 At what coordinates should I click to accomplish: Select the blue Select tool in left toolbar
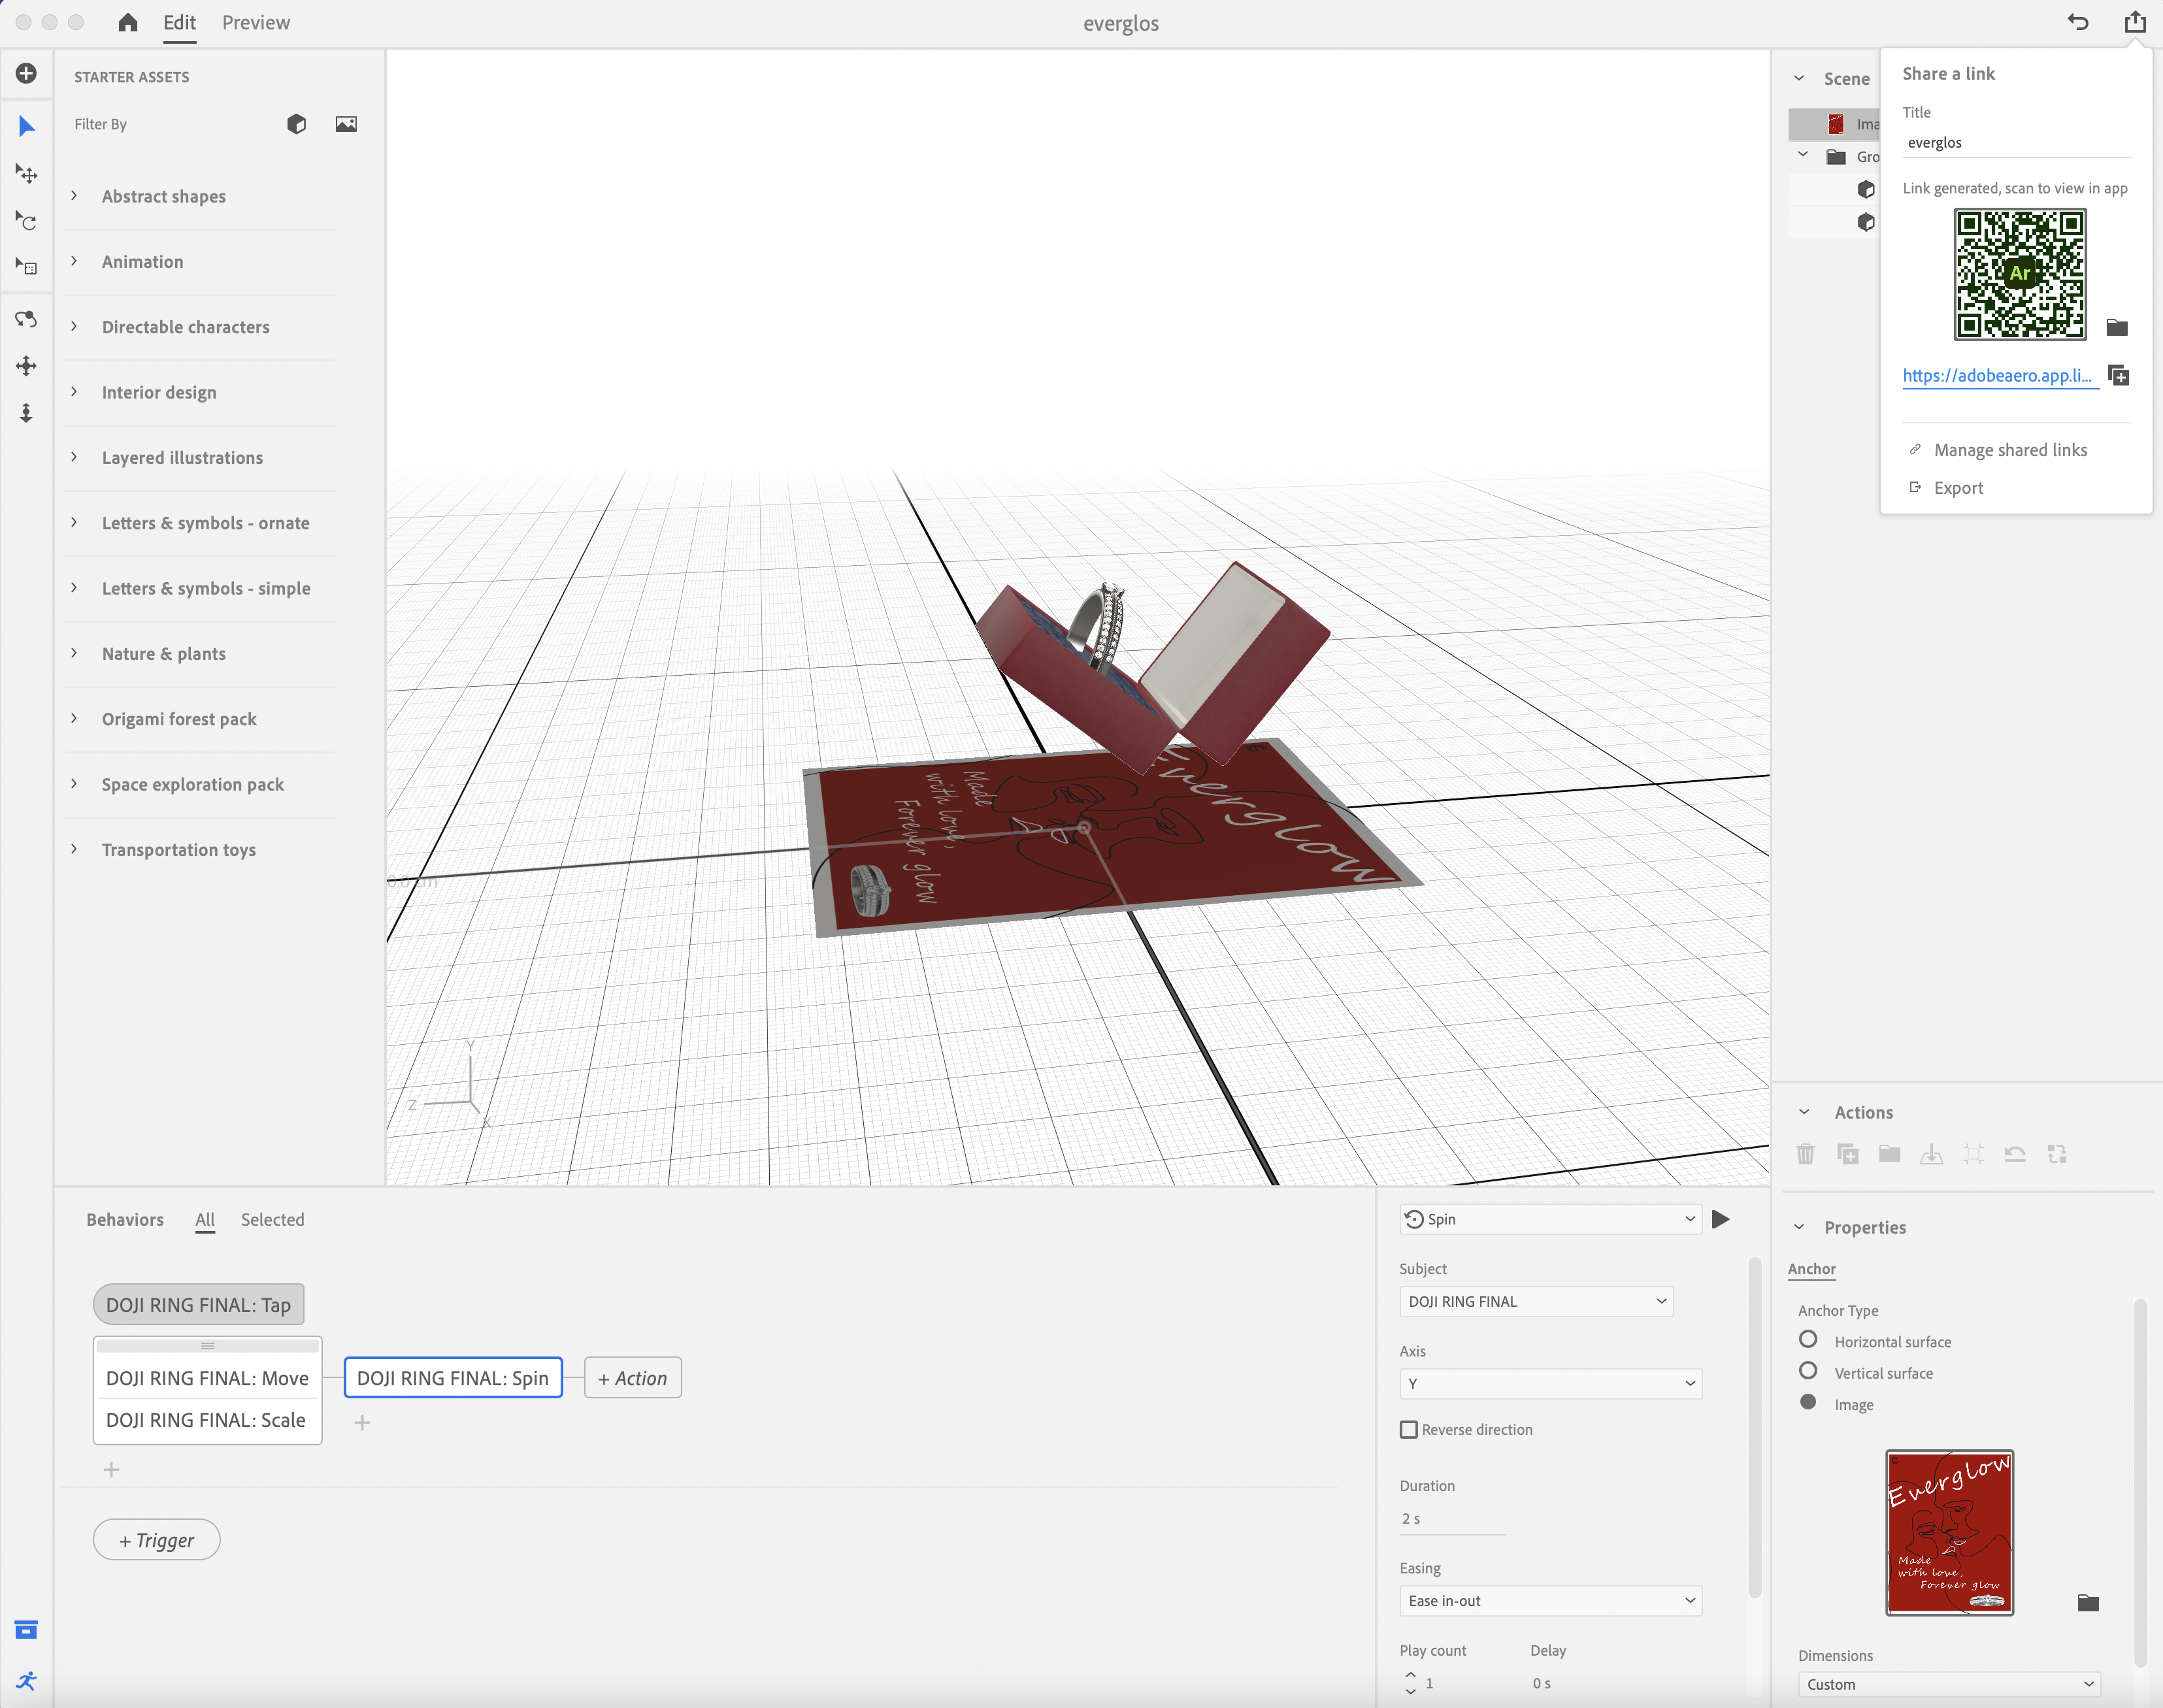click(26, 126)
